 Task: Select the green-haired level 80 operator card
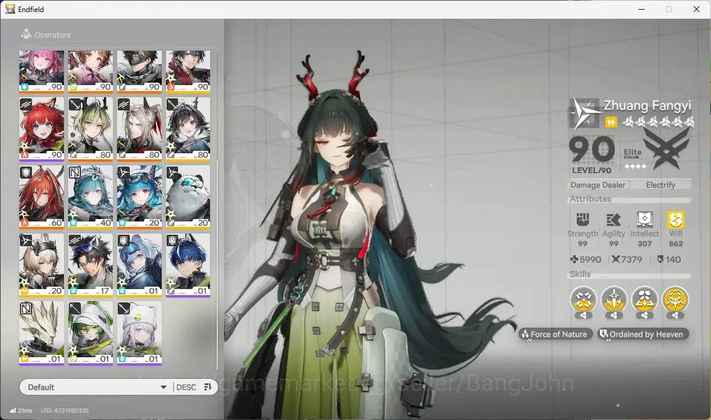point(91,129)
